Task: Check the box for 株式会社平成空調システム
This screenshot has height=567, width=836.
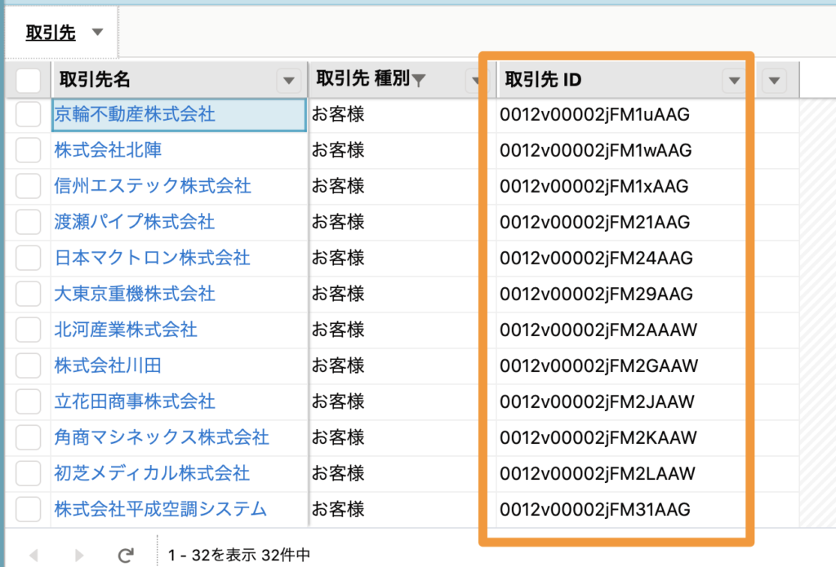Action: pyautogui.click(x=29, y=509)
